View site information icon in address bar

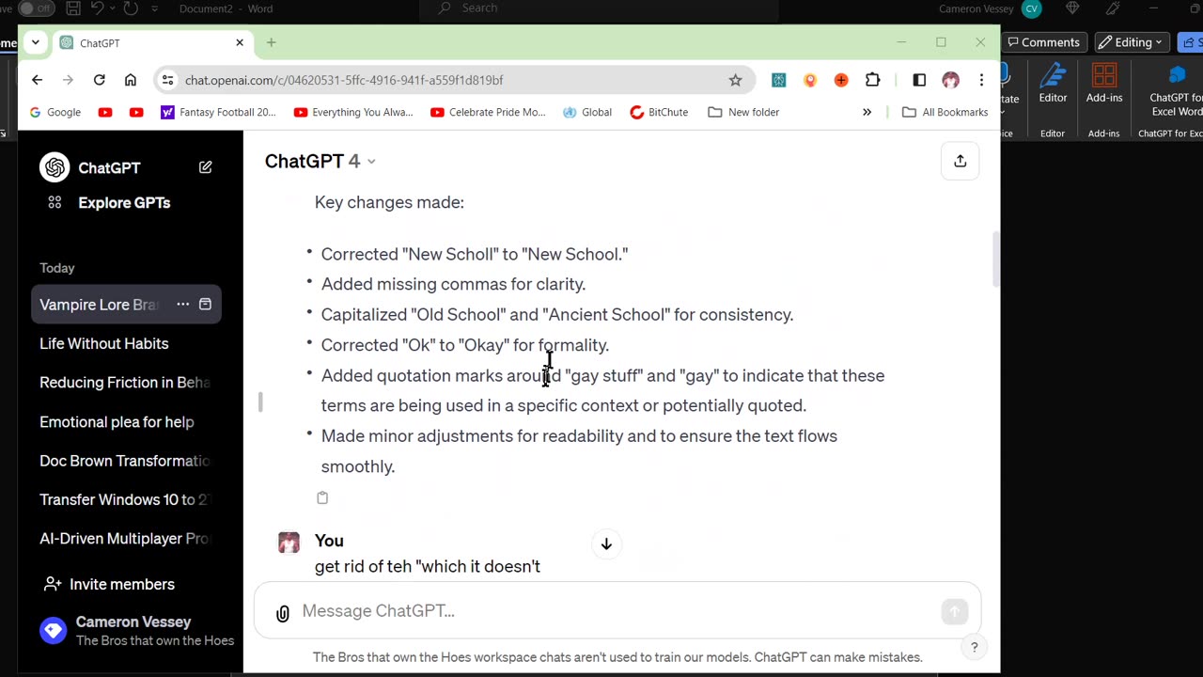pyautogui.click(x=167, y=80)
